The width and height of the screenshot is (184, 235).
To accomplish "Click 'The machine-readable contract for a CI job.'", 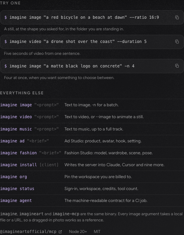I will [106, 201].
